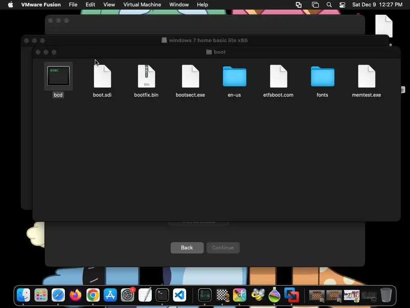Open ColorSync Utility from the Dock

coord(239,295)
